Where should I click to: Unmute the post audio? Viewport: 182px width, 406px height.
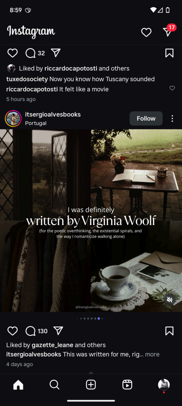(169, 300)
